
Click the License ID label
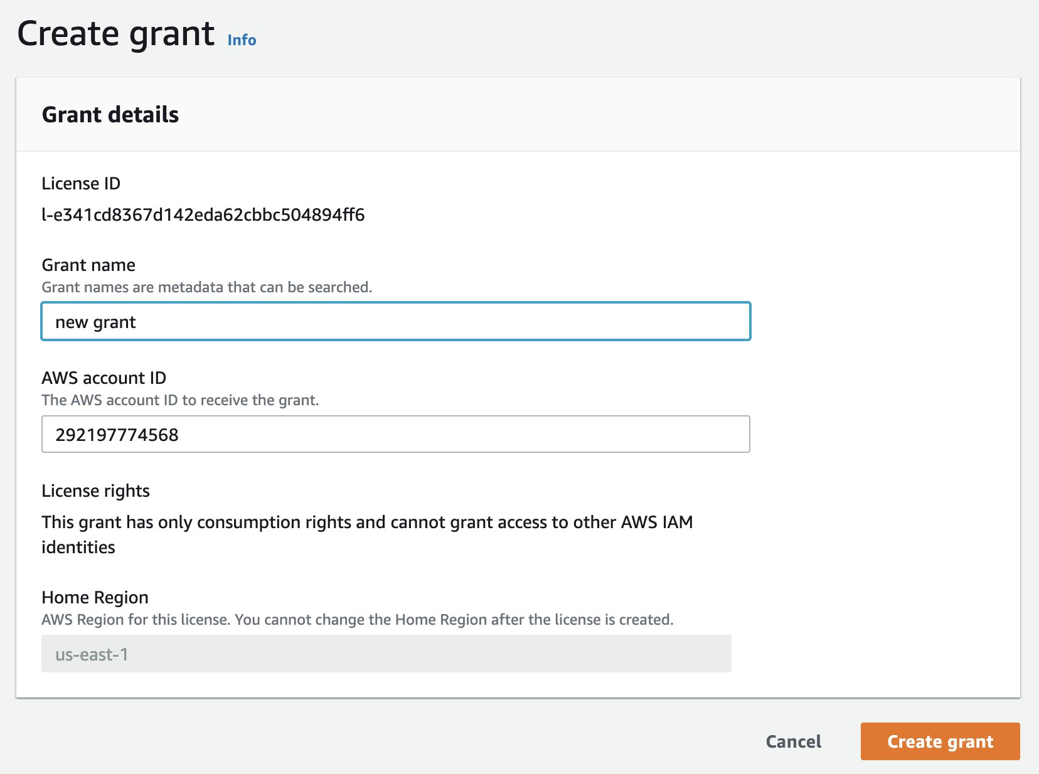pos(82,183)
